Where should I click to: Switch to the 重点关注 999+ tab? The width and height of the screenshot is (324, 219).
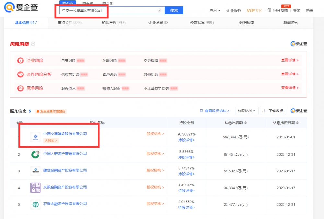click(70, 23)
